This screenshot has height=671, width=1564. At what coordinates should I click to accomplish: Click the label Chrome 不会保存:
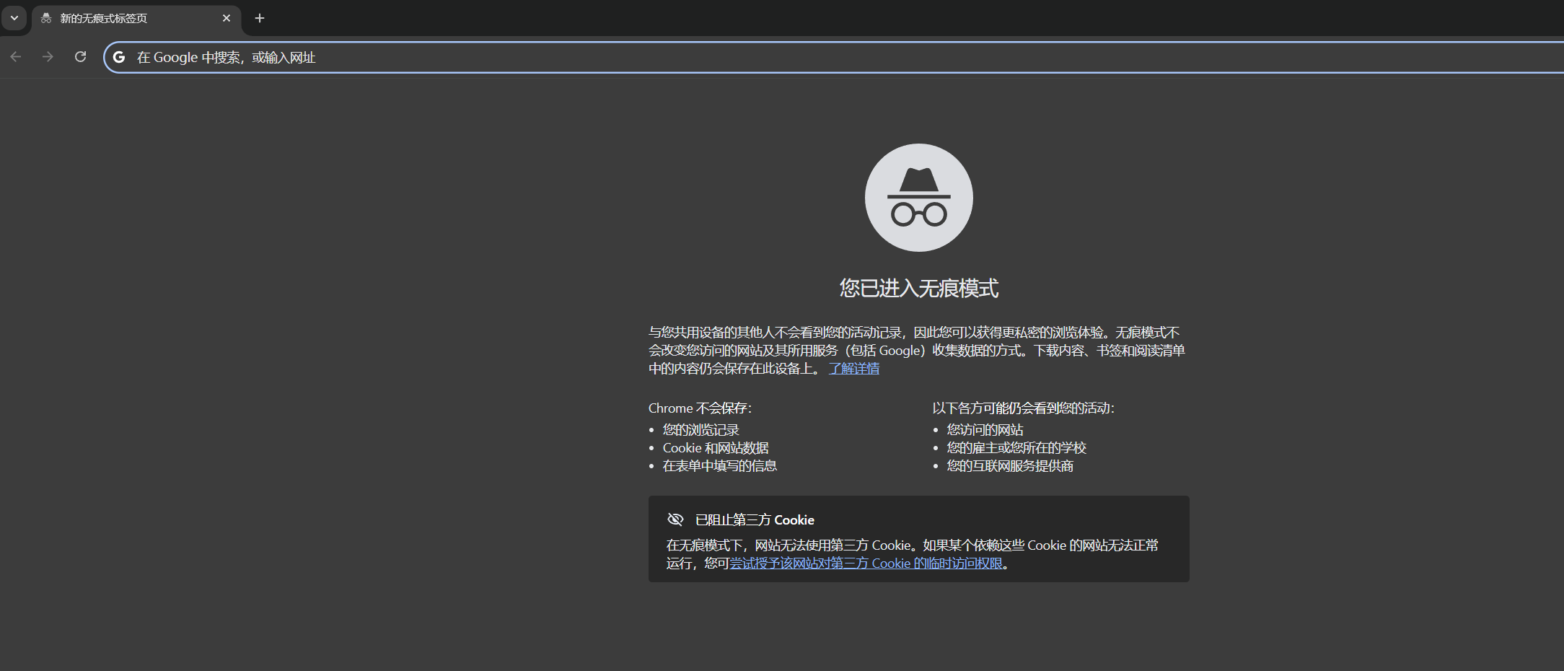point(700,408)
